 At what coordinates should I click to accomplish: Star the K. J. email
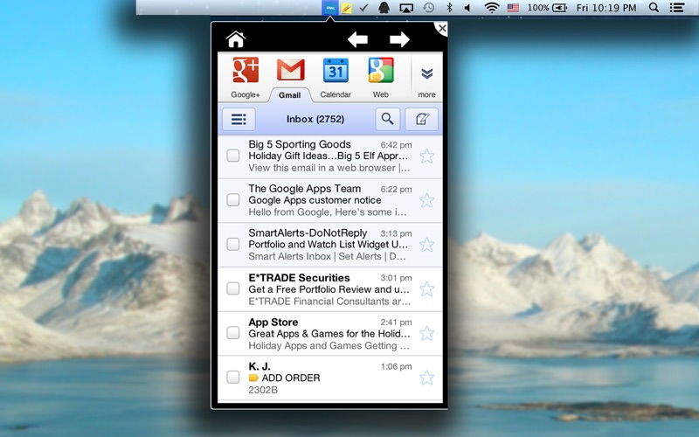(x=426, y=378)
